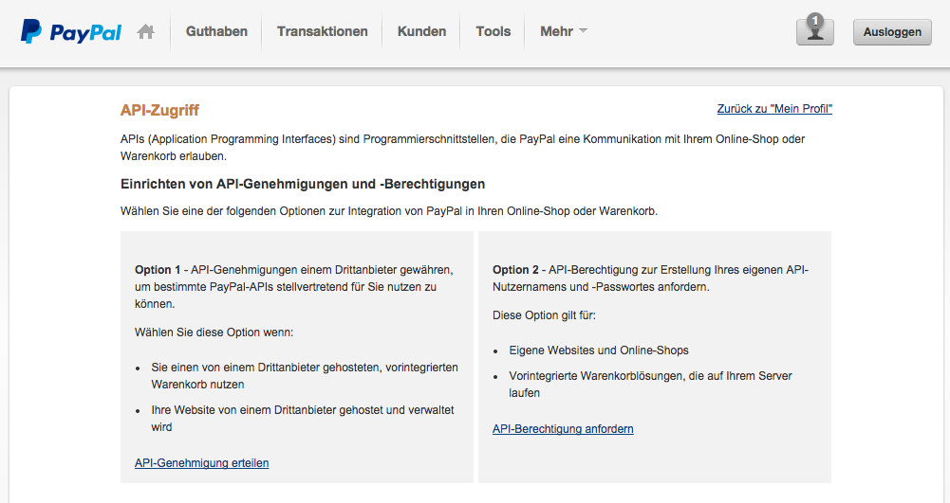Click the API-Zugriff heading

coord(160,110)
